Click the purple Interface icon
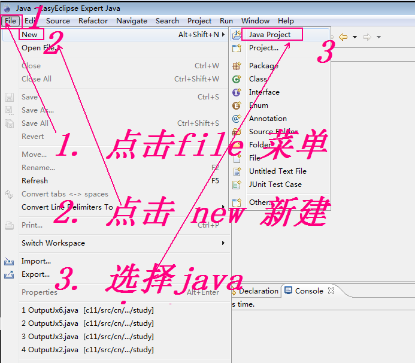This screenshot has height=363, width=415. coord(237,92)
